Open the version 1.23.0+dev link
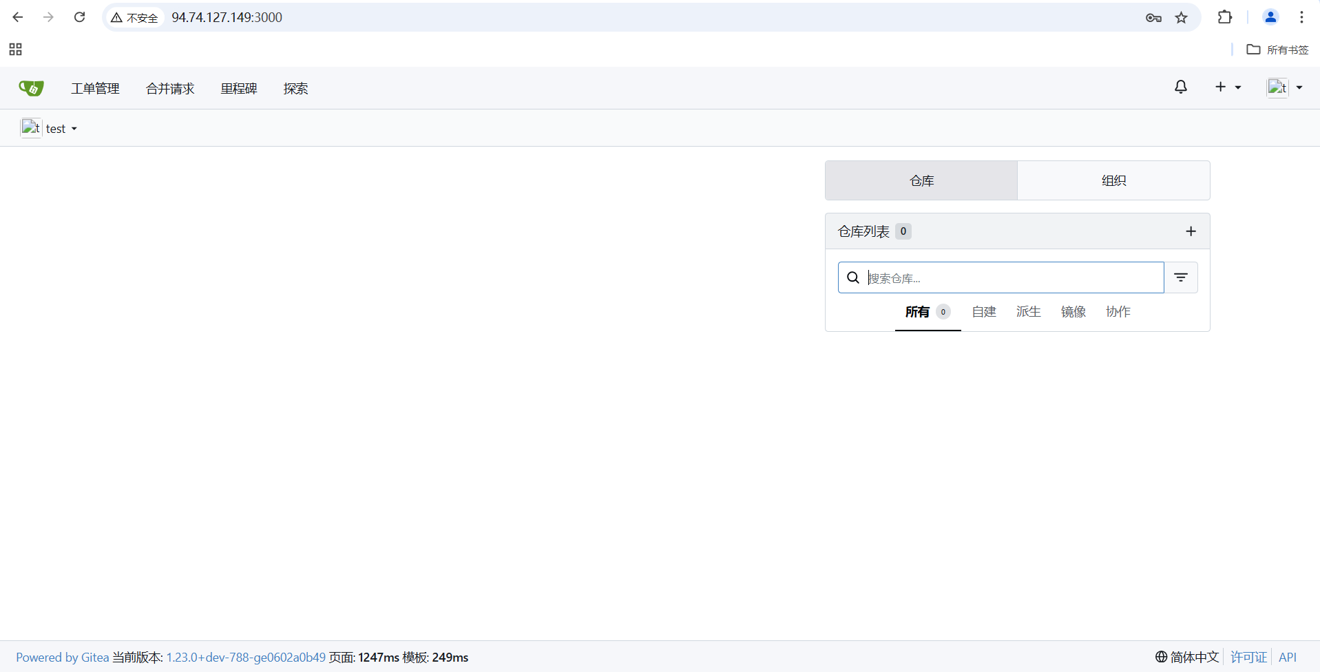This screenshot has height=672, width=1320. (246, 658)
